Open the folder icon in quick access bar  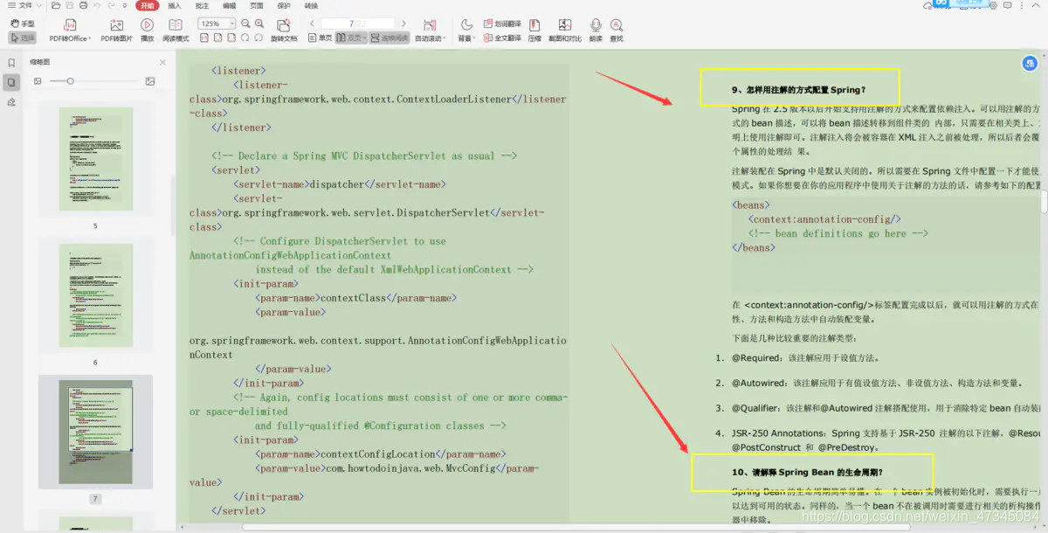tap(56, 5)
